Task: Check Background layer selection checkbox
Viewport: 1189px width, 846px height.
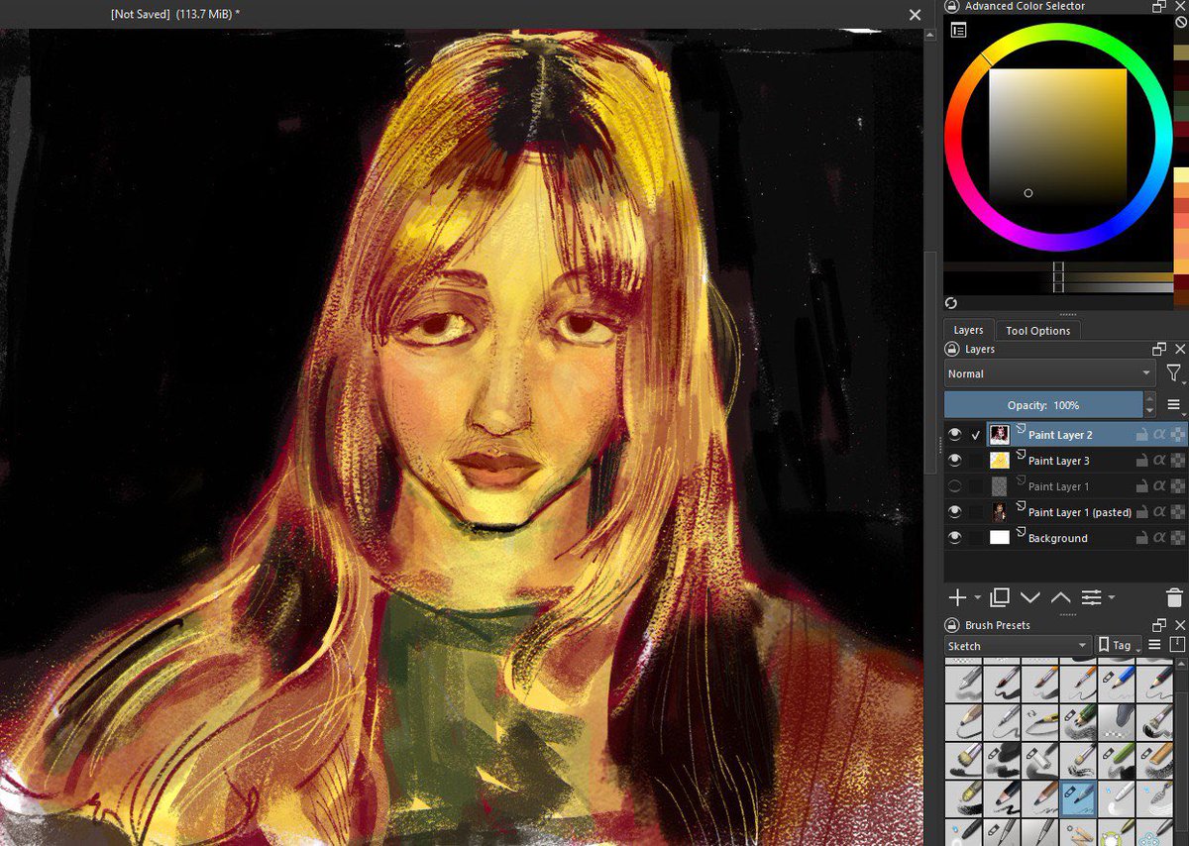Action: point(977,538)
